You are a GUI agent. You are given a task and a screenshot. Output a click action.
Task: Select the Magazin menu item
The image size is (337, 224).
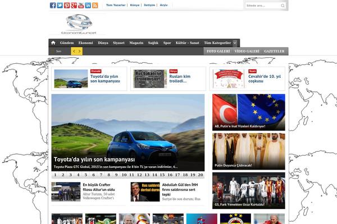click(136, 43)
